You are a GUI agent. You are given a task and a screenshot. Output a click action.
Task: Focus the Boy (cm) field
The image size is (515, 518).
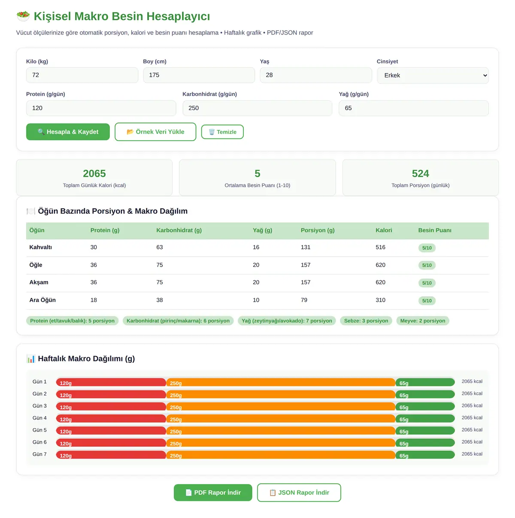pyautogui.click(x=199, y=75)
